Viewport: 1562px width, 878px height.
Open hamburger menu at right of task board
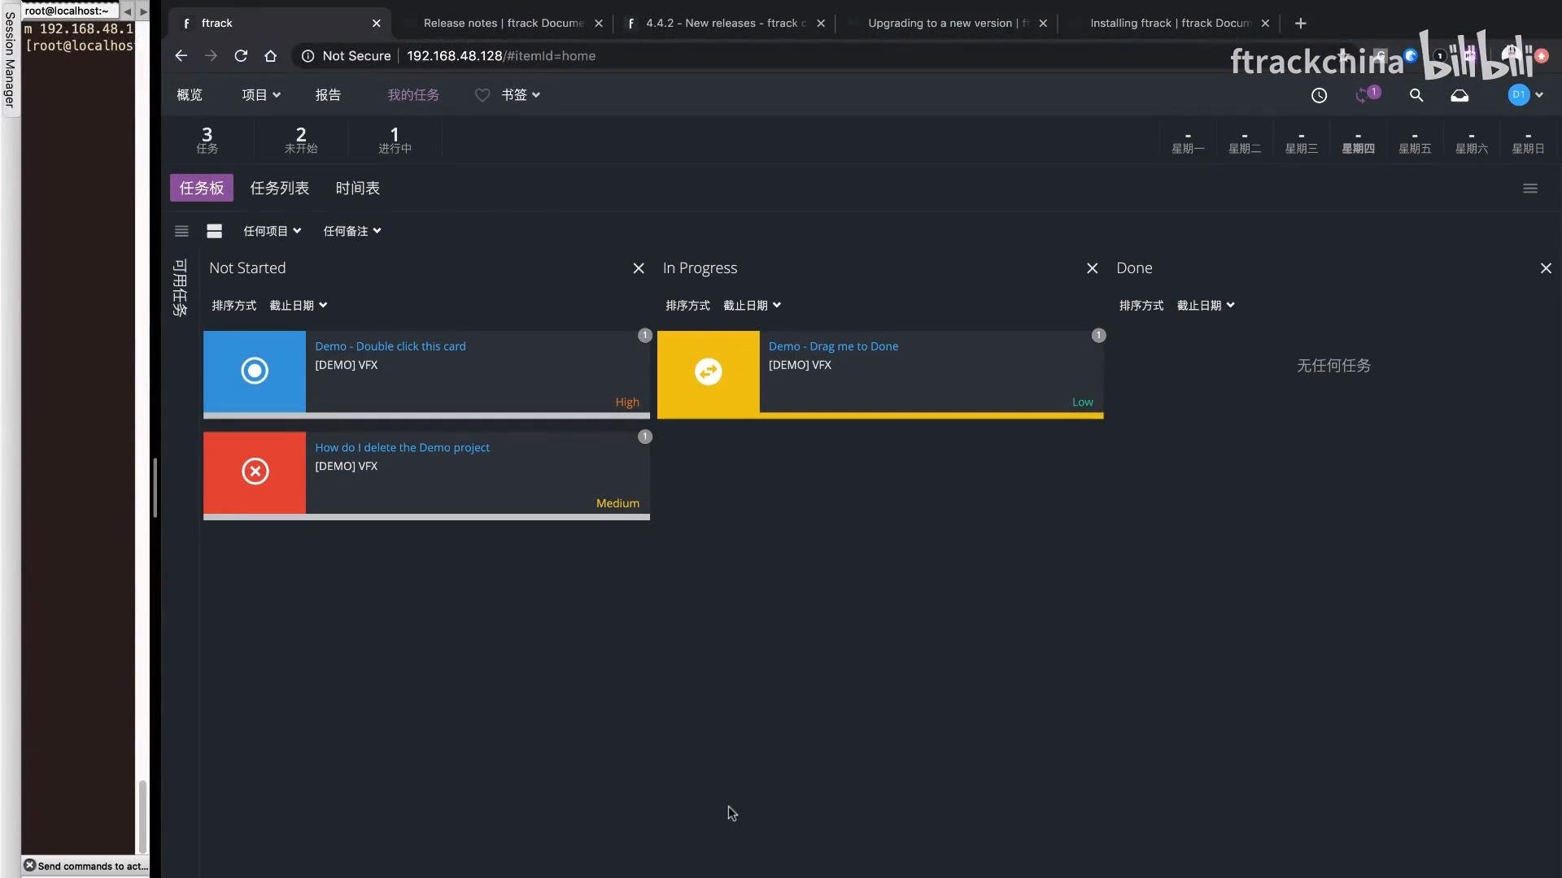click(x=1530, y=189)
